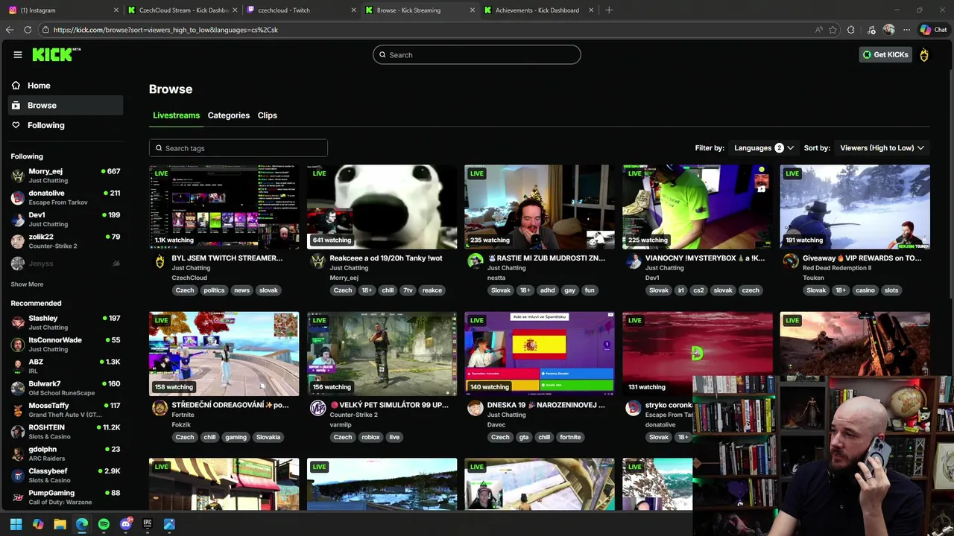The height and width of the screenshot is (536, 954).
Task: Switch to the Clips tab
Action: coord(268,115)
